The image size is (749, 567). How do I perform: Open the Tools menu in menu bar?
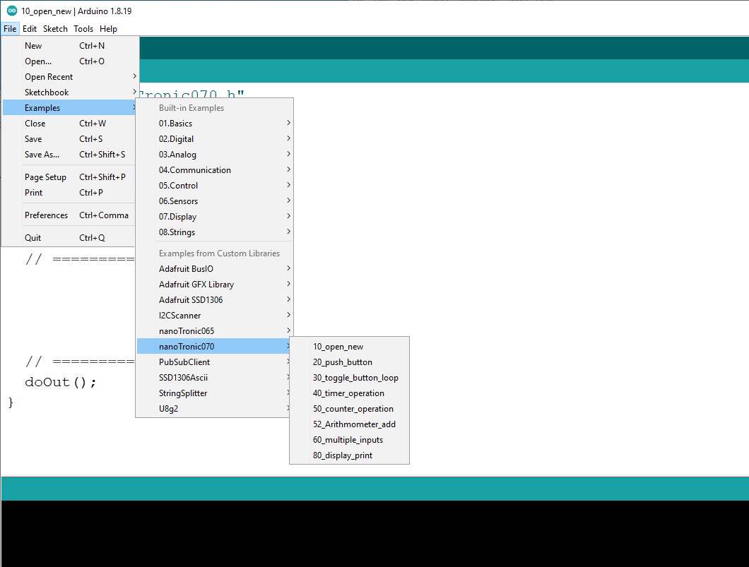[83, 29]
